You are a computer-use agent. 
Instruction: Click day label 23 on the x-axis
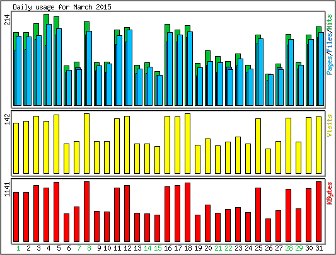click(238, 248)
